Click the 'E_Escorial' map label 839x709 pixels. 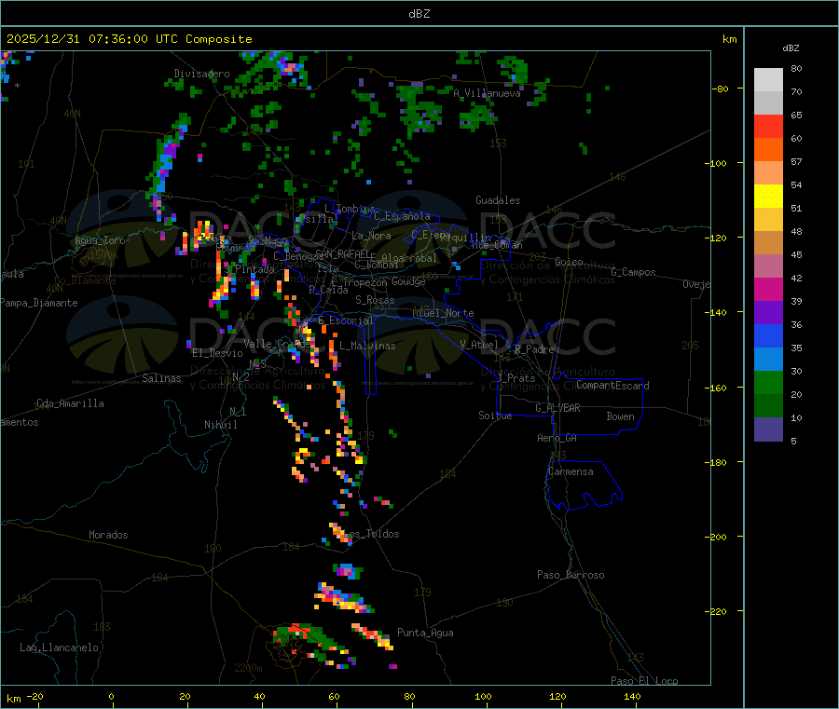346,320
